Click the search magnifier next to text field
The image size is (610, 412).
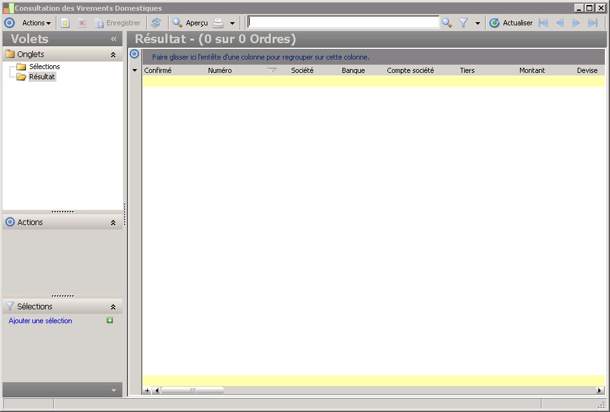coord(447,23)
